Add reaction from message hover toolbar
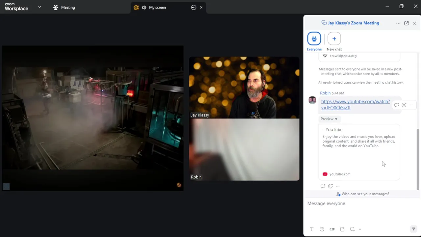This screenshot has width=421, height=237. (404, 105)
